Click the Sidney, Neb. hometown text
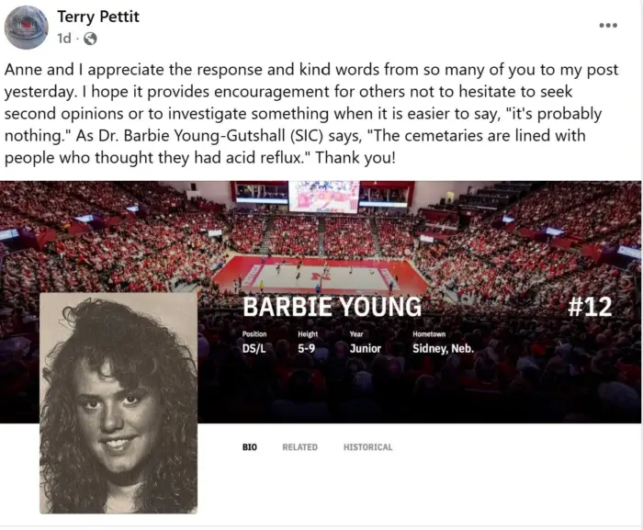The width and height of the screenshot is (643, 530). (443, 349)
